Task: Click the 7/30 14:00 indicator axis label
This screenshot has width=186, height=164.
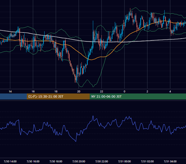Action: tap(10, 161)
